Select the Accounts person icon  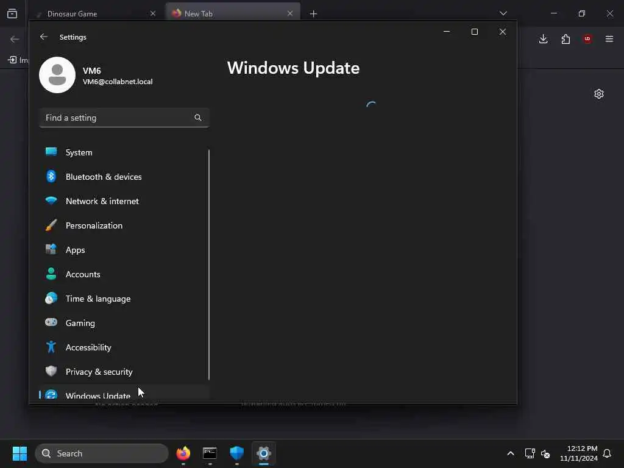pyautogui.click(x=51, y=274)
